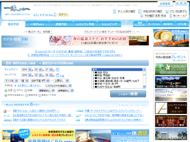190x142 pixels.
Task: Click the plan comparison icon
Action: pyautogui.click(x=167, y=11)
